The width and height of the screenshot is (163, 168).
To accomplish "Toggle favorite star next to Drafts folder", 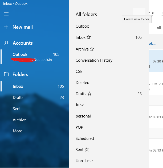I will click(x=89, y=94).
